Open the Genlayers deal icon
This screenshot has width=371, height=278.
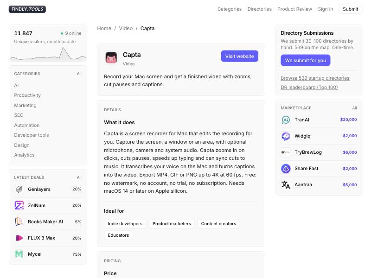[19, 189]
